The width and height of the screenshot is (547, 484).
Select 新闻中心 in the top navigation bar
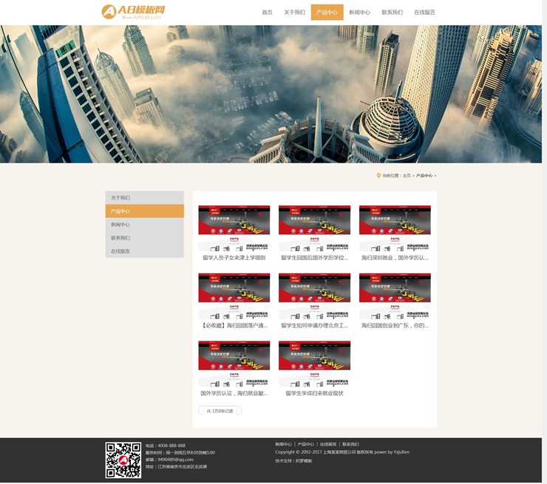(x=359, y=13)
